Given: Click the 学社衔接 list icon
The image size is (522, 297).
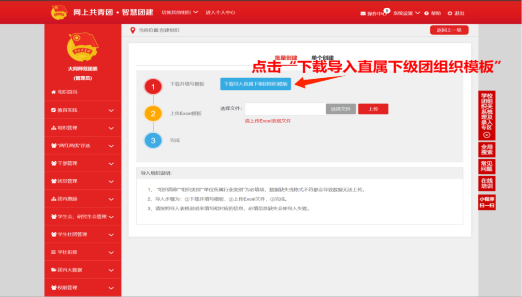Looking at the screenshot, I should pyautogui.click(x=53, y=252).
